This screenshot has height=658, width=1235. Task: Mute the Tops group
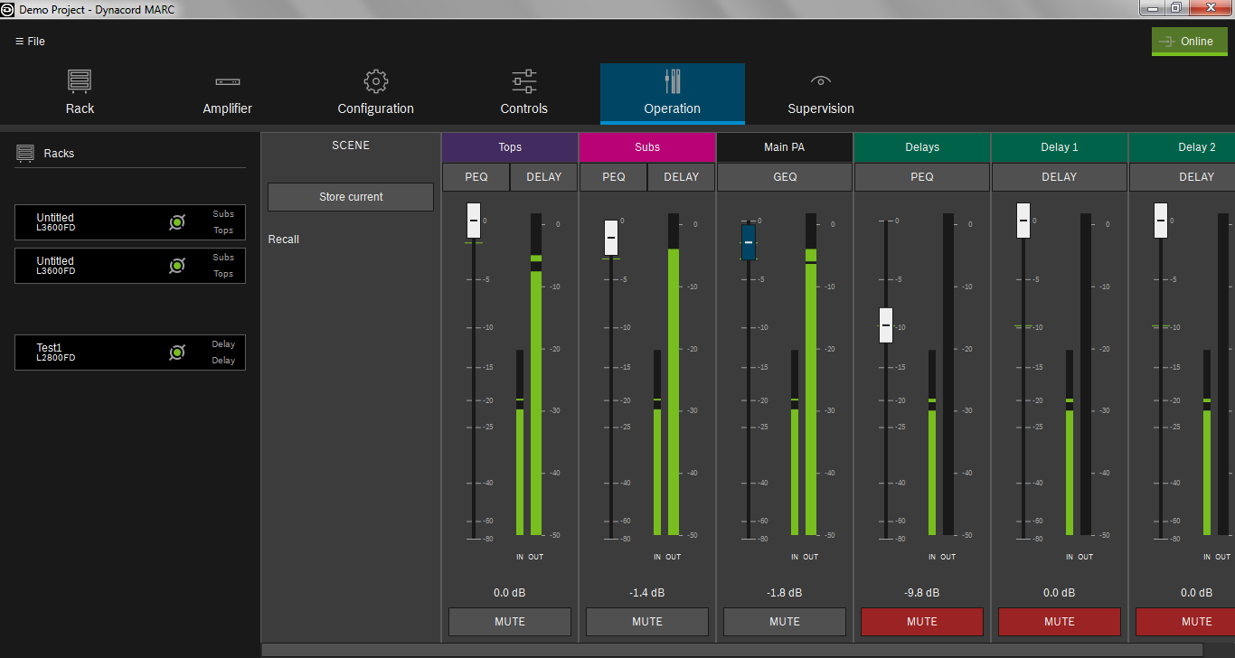point(510,622)
